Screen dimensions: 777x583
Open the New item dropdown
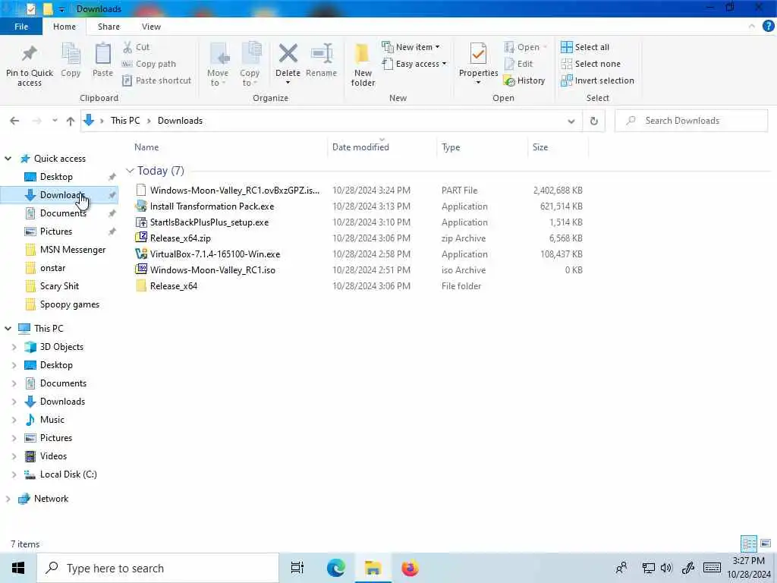click(x=411, y=47)
